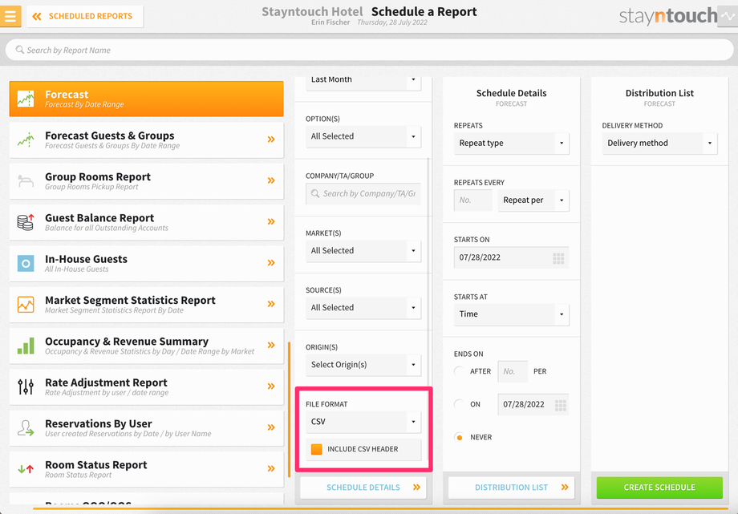
Task: Open the Ends On calendar icon
Action: (560, 405)
